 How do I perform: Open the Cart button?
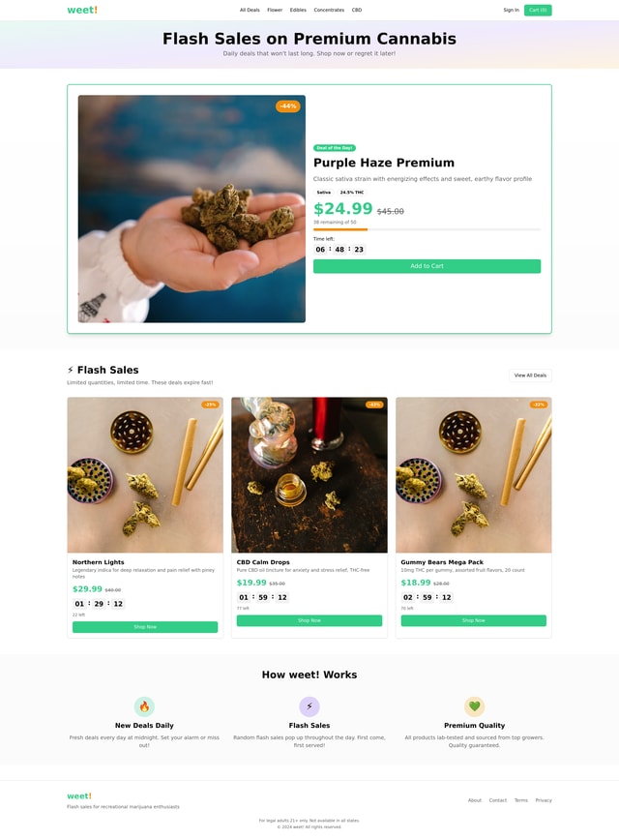click(x=538, y=10)
